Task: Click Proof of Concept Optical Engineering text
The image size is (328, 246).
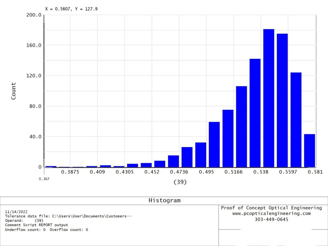Action: click(271, 208)
